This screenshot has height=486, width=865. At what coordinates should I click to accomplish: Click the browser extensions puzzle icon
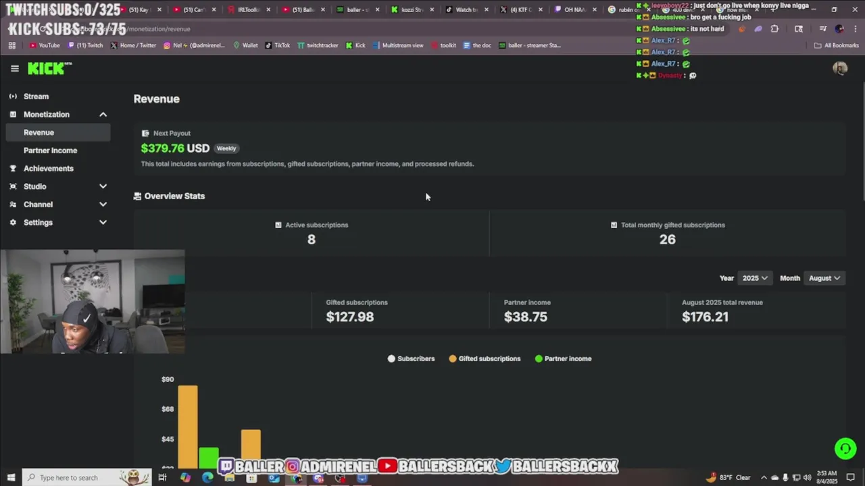(774, 29)
